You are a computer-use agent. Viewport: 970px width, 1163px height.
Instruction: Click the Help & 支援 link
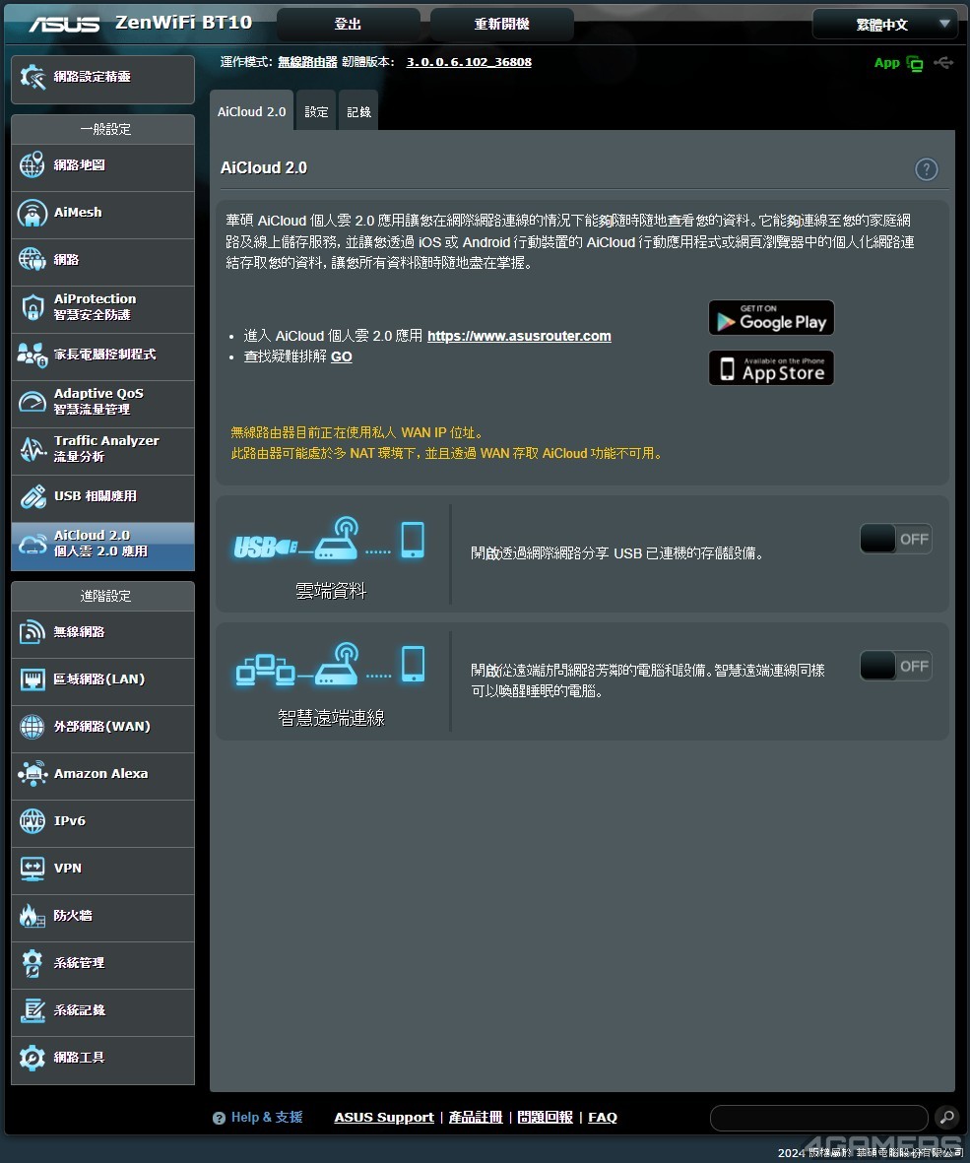tap(267, 1117)
